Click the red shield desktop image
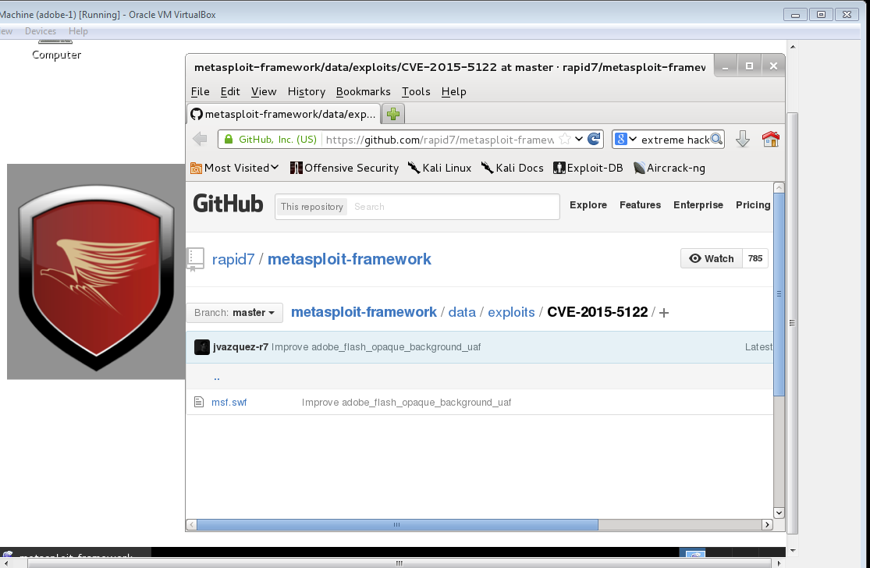 click(x=96, y=272)
